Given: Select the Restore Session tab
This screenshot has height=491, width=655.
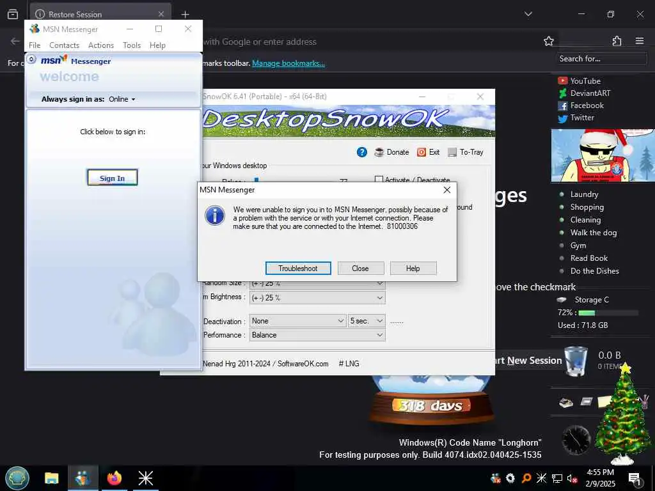Looking at the screenshot, I should [100, 14].
